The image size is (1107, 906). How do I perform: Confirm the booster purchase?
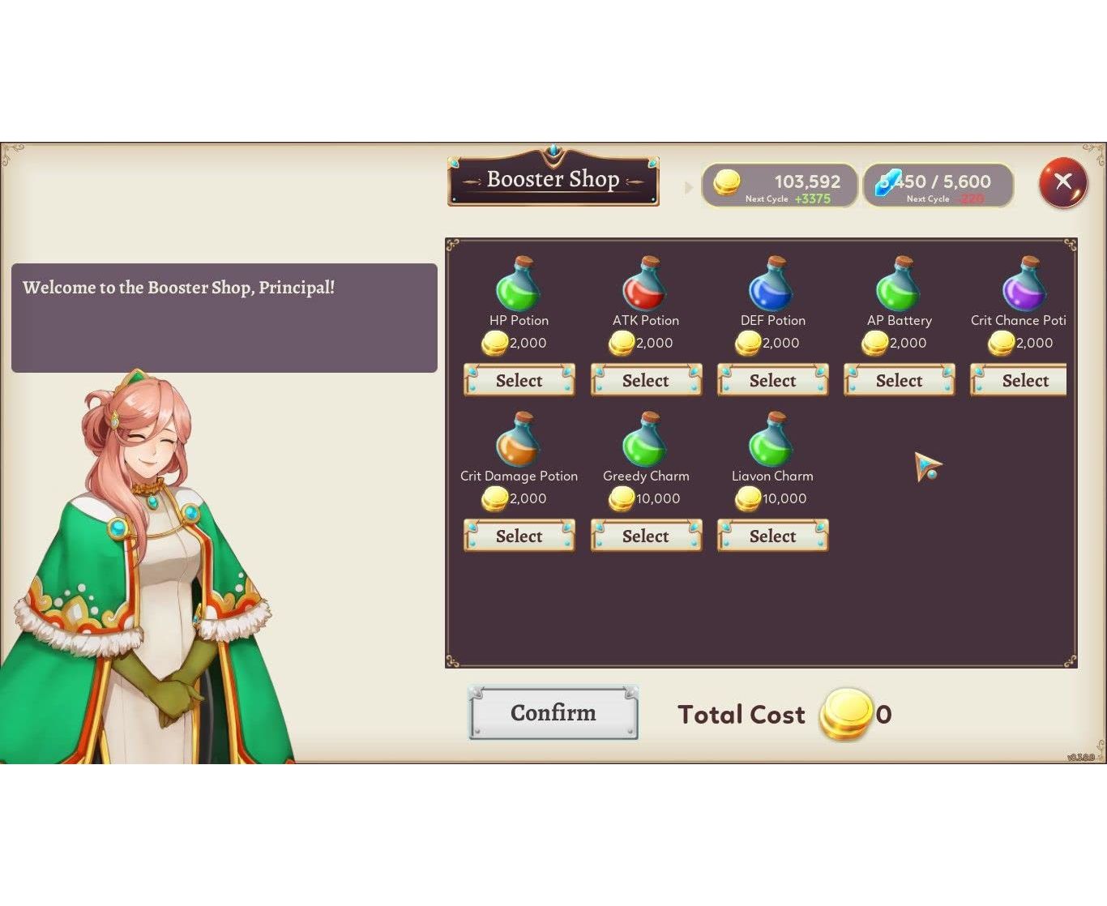pos(553,713)
